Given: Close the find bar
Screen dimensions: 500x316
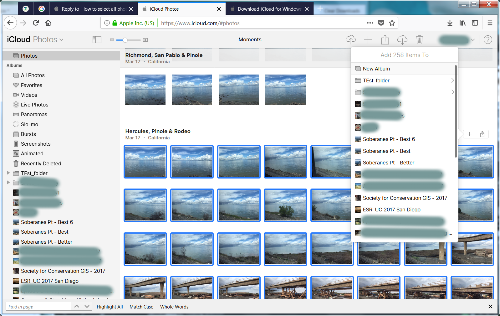Looking at the screenshot, I should click(490, 307).
